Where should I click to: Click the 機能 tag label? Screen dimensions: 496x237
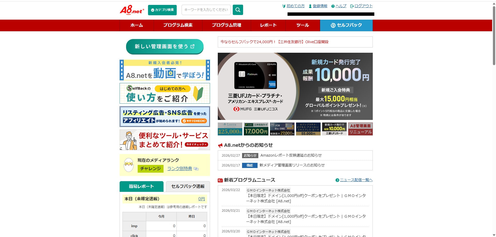(250, 165)
